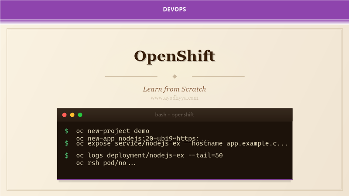The image size is (349, 196).
Task: Click the OpenShift title heading
Action: click(174, 56)
